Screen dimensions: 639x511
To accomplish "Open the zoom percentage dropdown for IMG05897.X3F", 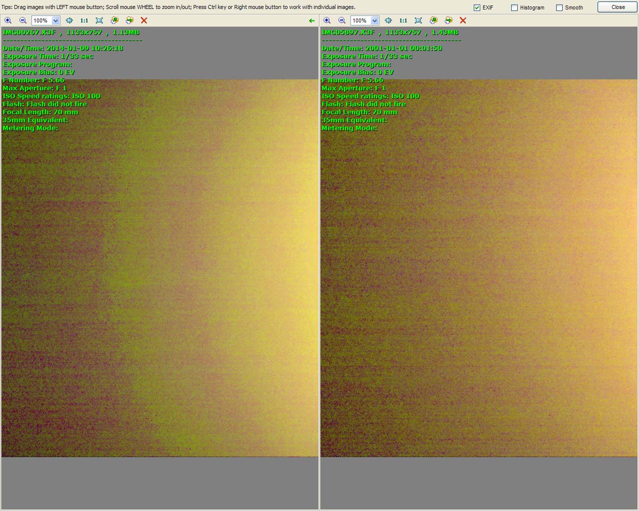I will point(375,20).
